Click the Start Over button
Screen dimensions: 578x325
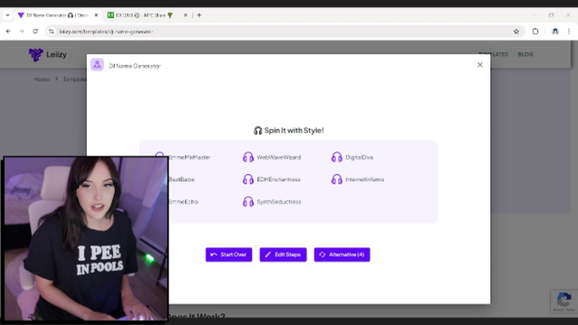[x=229, y=254]
